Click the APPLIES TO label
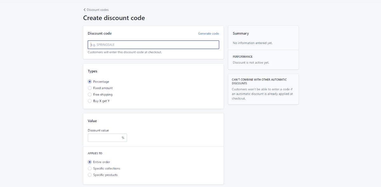The width and height of the screenshot is (381, 187). [x=95, y=153]
